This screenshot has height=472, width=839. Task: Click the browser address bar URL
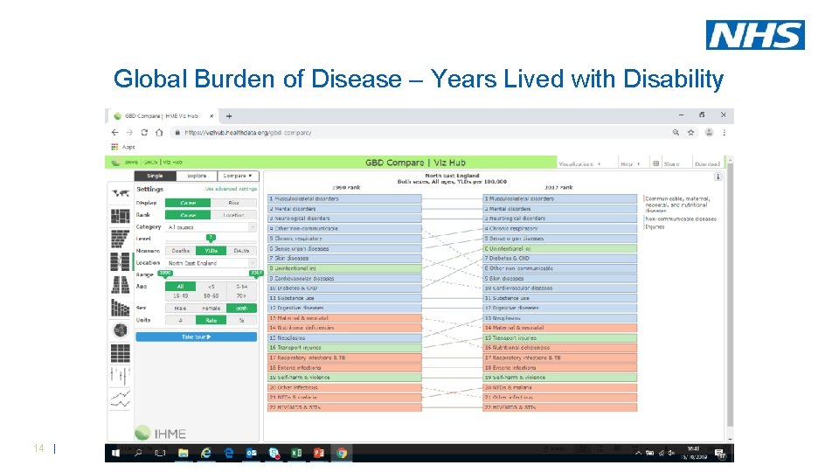coord(247,132)
